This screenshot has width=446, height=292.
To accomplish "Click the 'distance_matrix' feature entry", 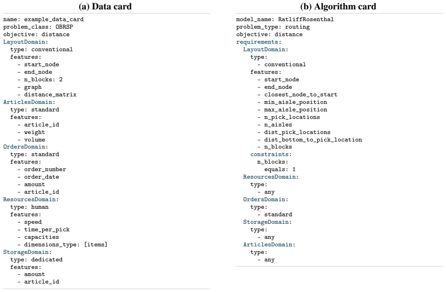I will 50,95.
